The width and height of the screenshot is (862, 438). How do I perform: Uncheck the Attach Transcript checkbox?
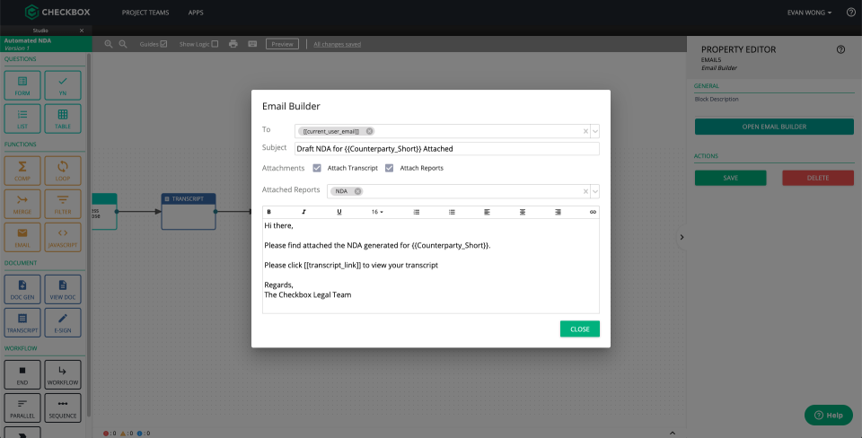[317, 168]
